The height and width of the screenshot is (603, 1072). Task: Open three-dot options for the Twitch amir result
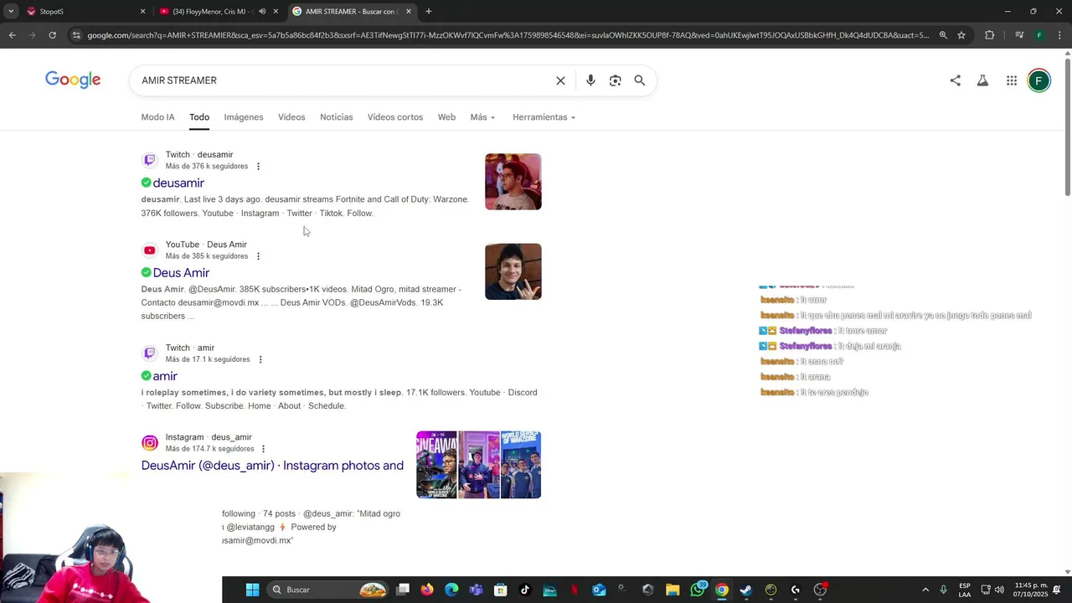260,359
